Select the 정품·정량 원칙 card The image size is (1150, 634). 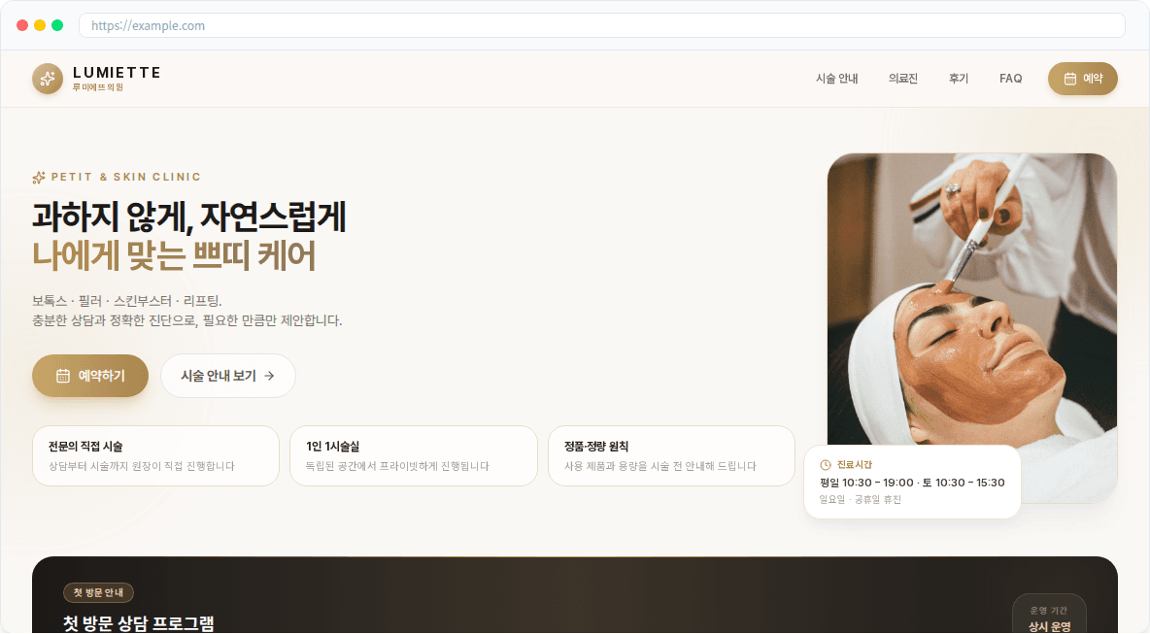tap(672, 456)
